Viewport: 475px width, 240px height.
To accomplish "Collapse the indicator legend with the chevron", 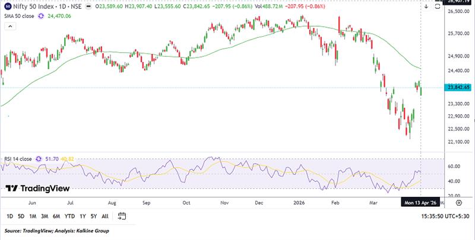I will pos(10,26).
